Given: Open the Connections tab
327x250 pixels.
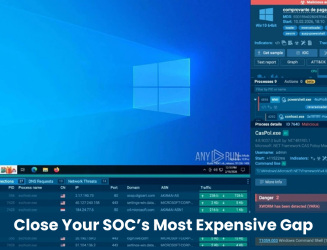Looking at the screenshot, I should point(12,181).
